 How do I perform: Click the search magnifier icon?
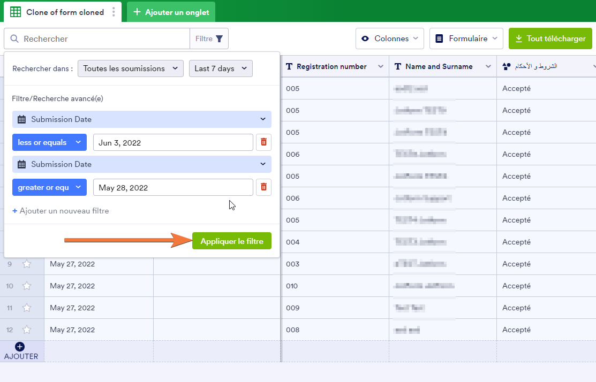click(x=14, y=39)
